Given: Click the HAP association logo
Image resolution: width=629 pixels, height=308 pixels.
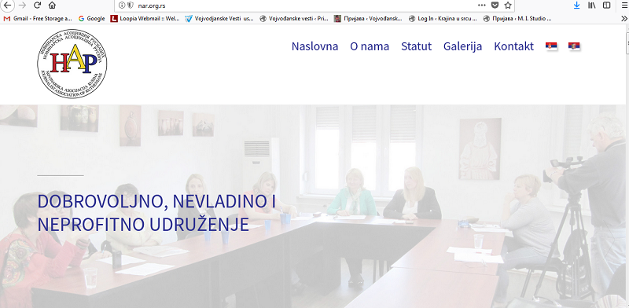Looking at the screenshot, I should pos(72,64).
